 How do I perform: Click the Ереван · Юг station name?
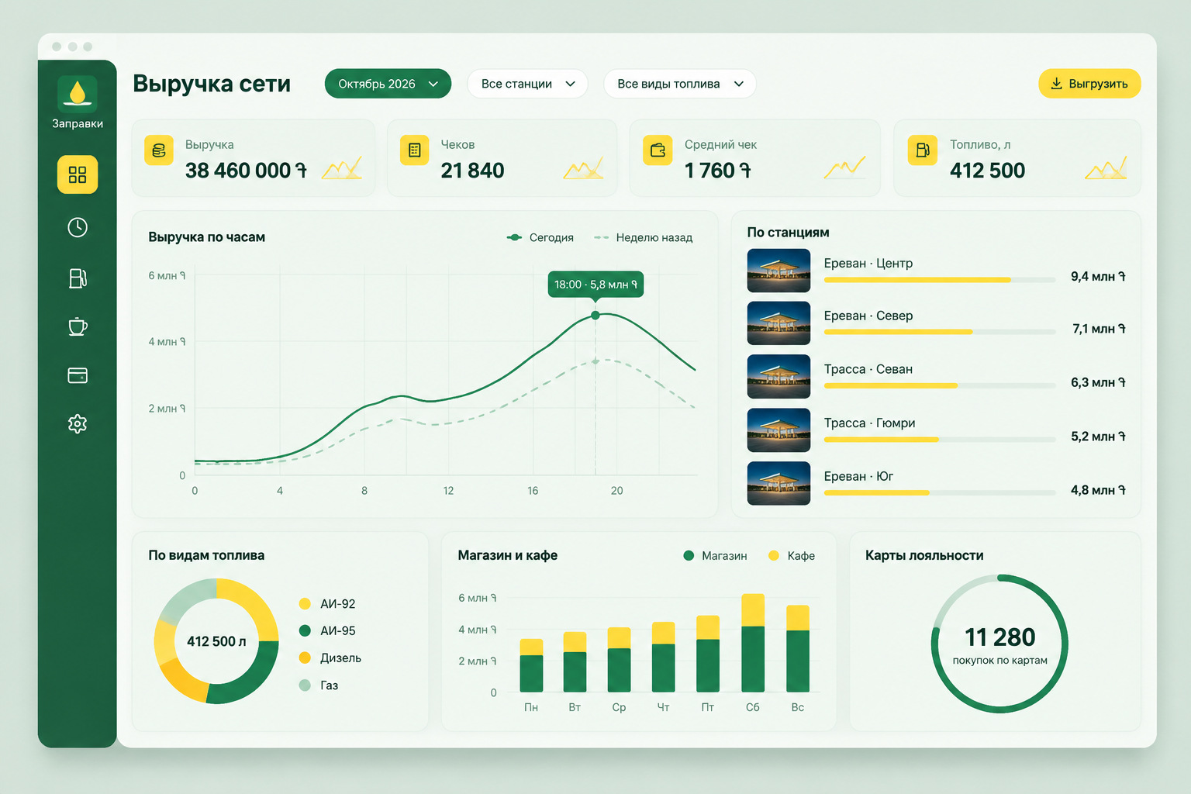(858, 476)
